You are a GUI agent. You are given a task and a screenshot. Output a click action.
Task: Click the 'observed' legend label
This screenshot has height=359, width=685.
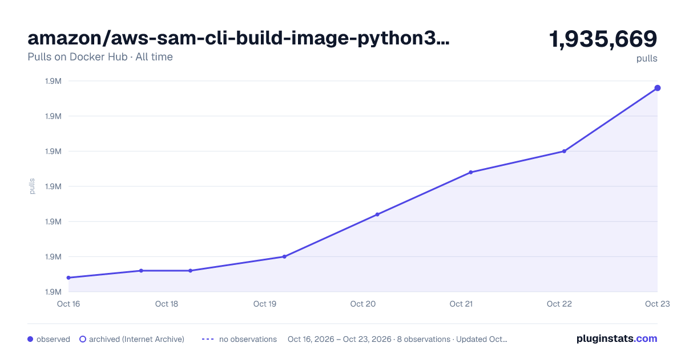[x=53, y=339]
